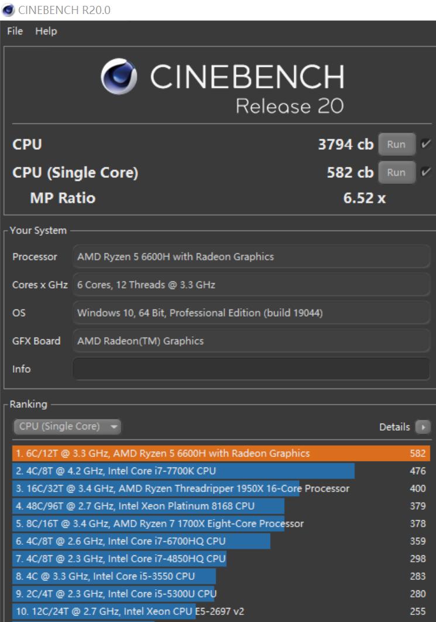436x622 pixels.
Task: Select the Ryzen 7 1700X ranking entry
Action: [148, 524]
